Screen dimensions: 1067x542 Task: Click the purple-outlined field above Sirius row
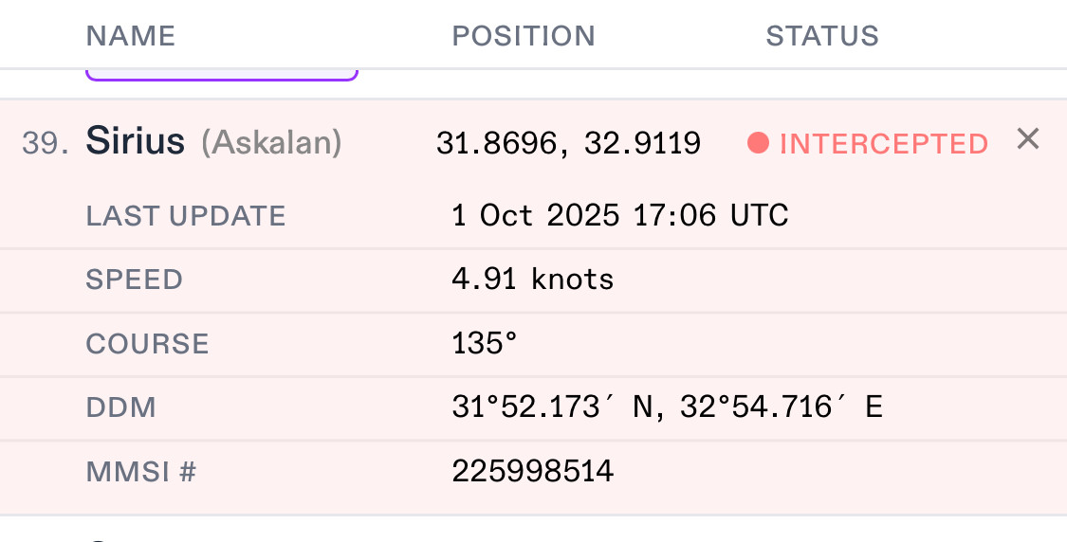(222, 74)
